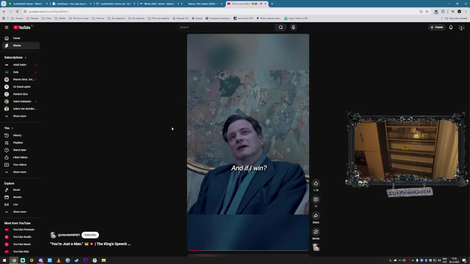
Task: Explore Movies category
Action: (20, 197)
